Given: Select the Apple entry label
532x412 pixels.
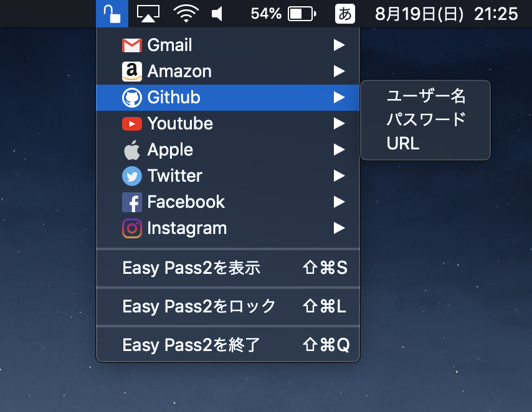Looking at the screenshot, I should (170, 150).
